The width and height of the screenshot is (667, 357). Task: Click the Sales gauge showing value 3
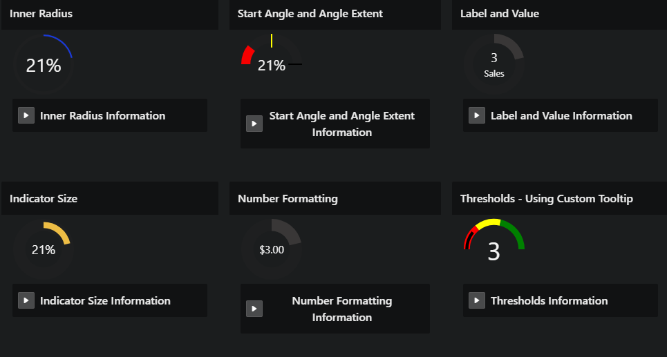coord(494,64)
